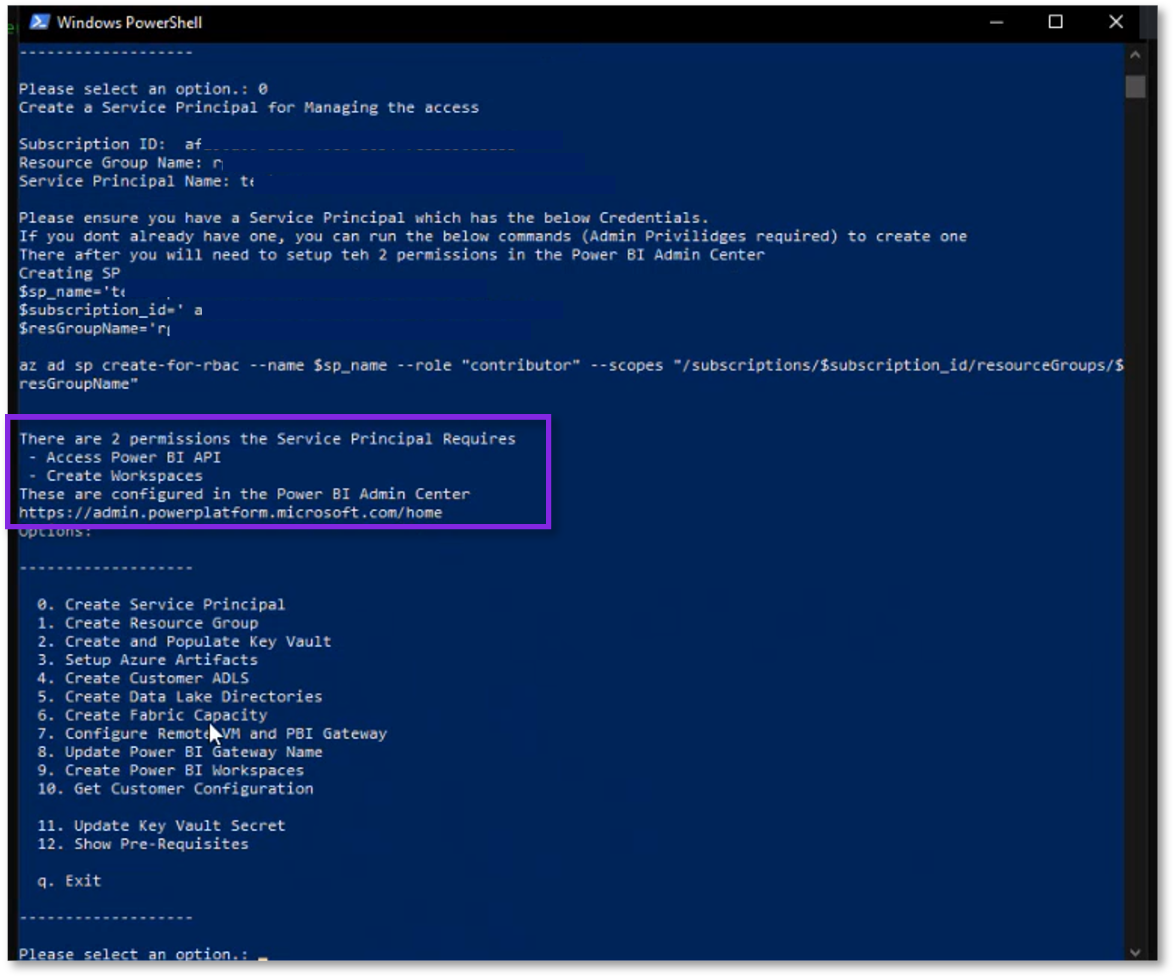Click the 'Windows PowerShell' title text
Screen dimensions: 1174x977
point(129,22)
